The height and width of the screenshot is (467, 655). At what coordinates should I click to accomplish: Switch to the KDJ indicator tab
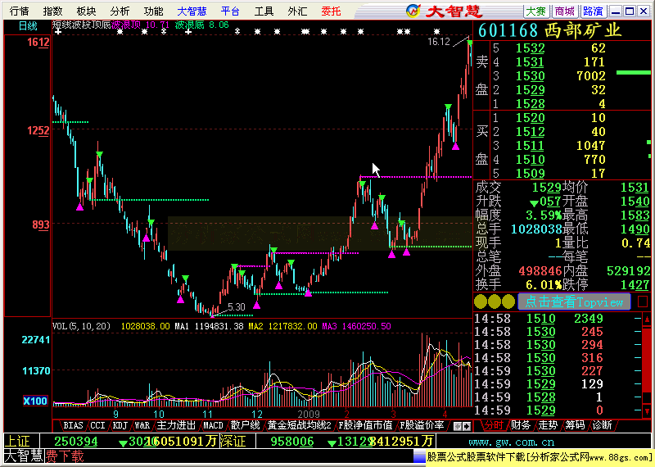(120, 425)
